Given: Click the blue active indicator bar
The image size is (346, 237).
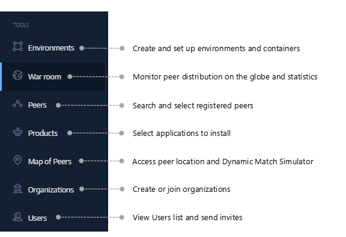Looking at the screenshot, I should tap(1, 76).
